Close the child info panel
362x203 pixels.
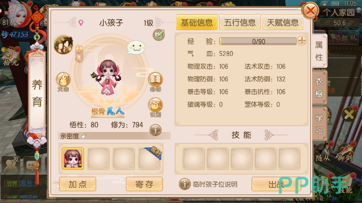pyautogui.click(x=310, y=10)
